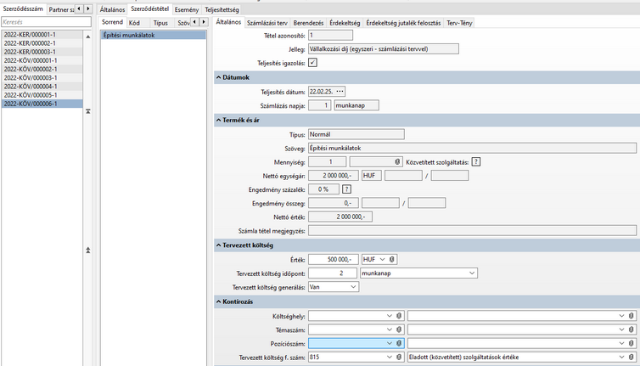Viewport: 640px width, 366px height.
Task: Click the lookup icon next to Mennyiség unit field
Action: tap(397, 161)
